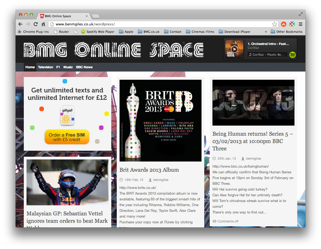This screenshot has height=249, width=321.
Task: Reload the page with the refresh icon
Action: [x=36, y=24]
